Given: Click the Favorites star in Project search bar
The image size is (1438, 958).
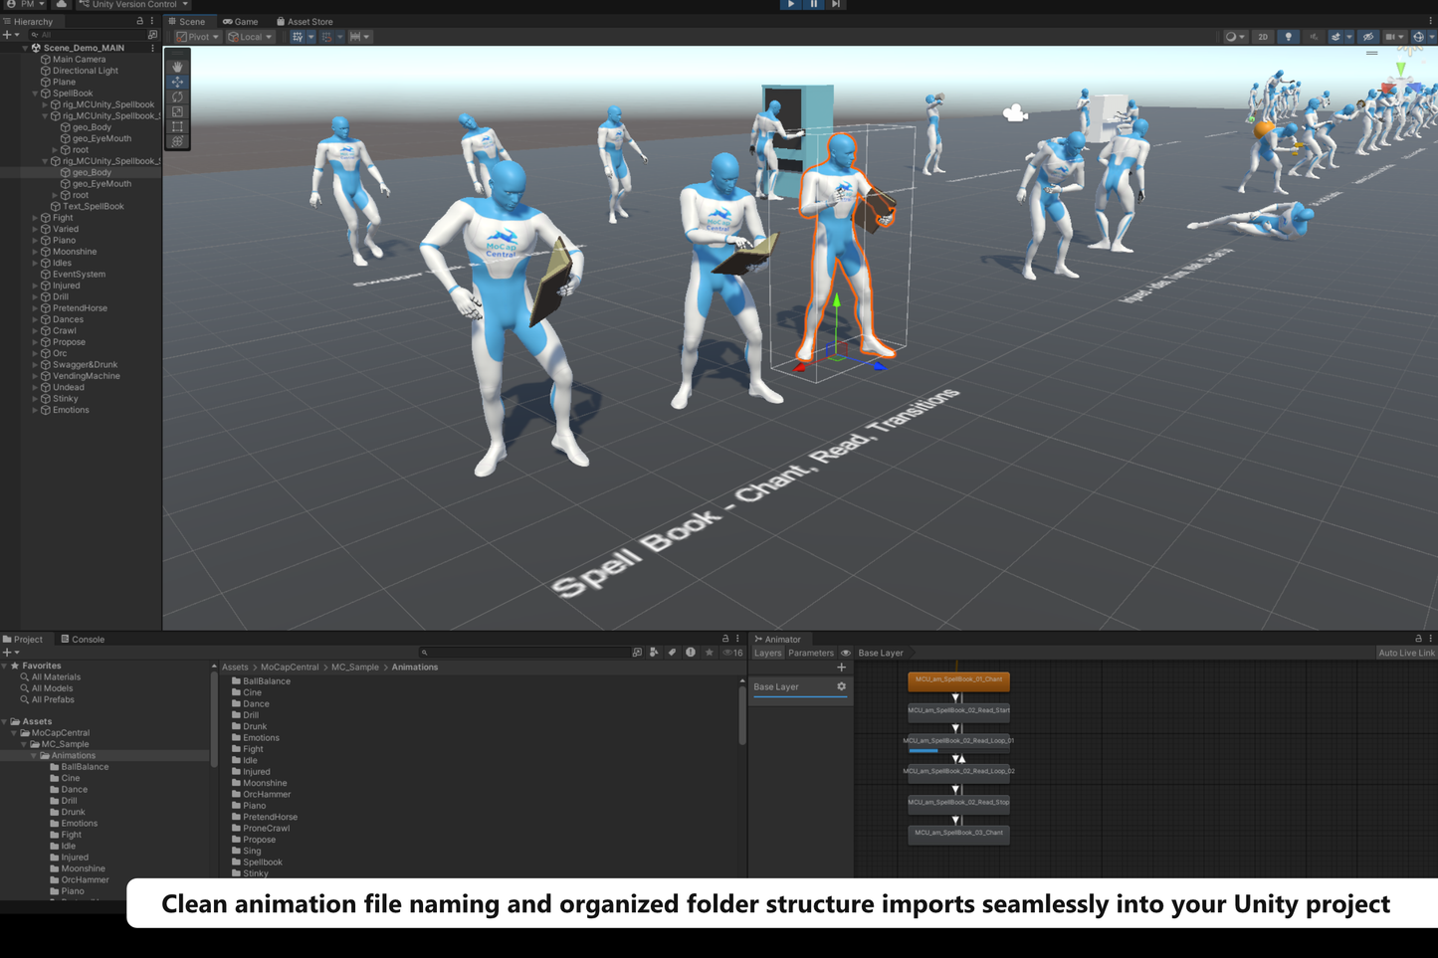Looking at the screenshot, I should (x=709, y=652).
